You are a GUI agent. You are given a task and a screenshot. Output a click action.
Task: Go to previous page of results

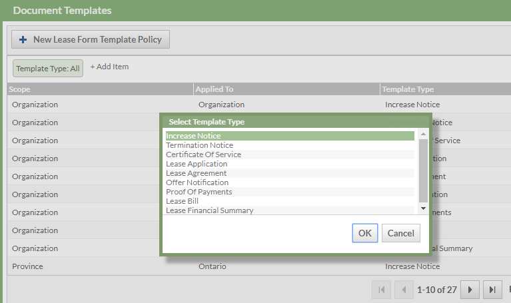[404, 290]
